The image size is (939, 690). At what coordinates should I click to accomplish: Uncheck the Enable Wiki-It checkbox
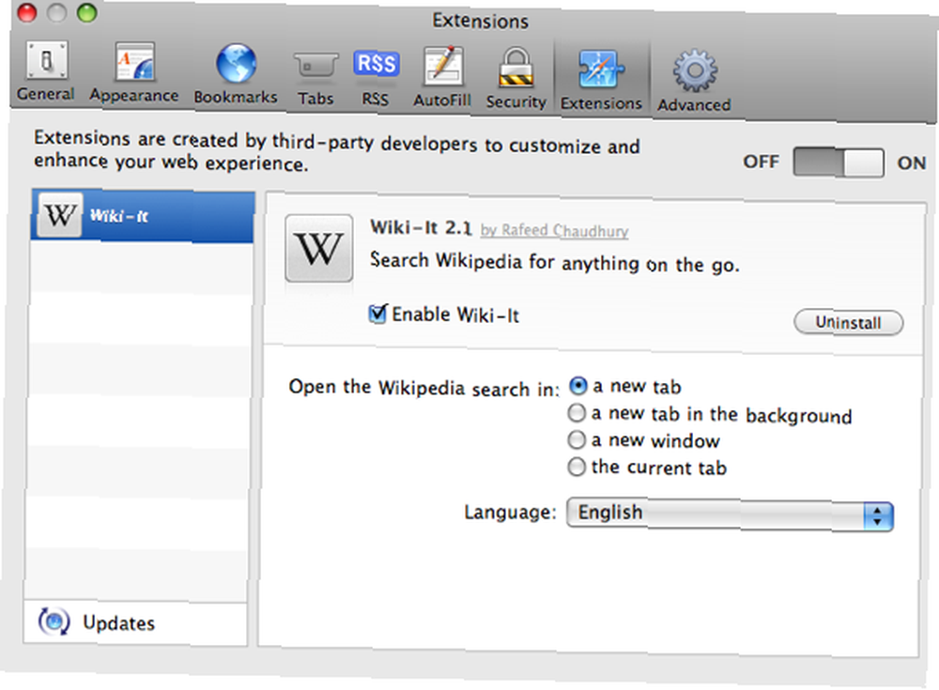tap(377, 314)
